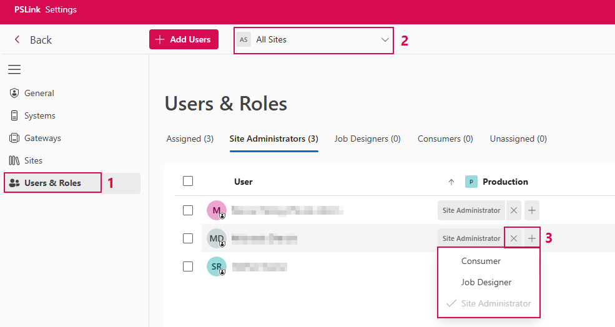
Task: Click the blurred SR user name
Action: [x=259, y=267]
